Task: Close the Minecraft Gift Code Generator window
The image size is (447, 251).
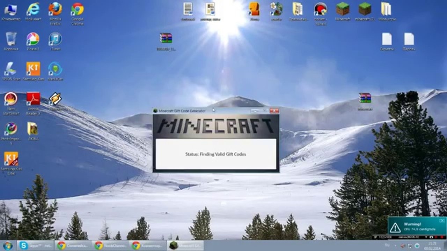Action: (x=274, y=111)
